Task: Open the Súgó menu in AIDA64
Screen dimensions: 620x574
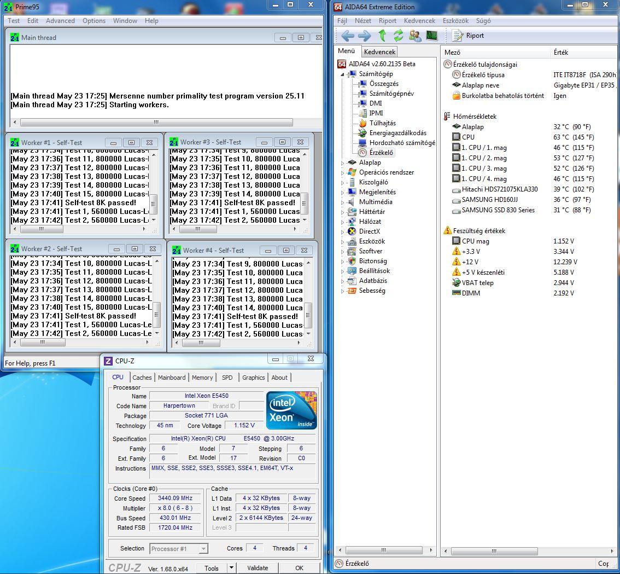Action: tap(483, 21)
